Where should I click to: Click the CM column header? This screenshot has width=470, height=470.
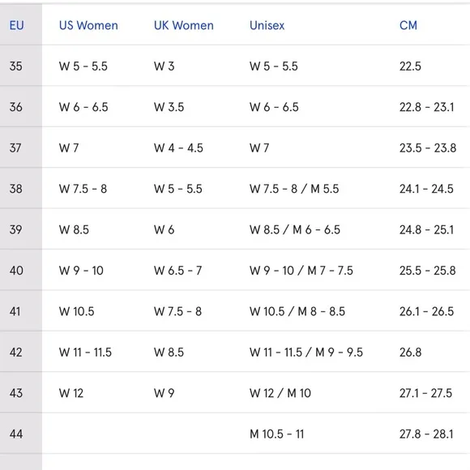408,25
